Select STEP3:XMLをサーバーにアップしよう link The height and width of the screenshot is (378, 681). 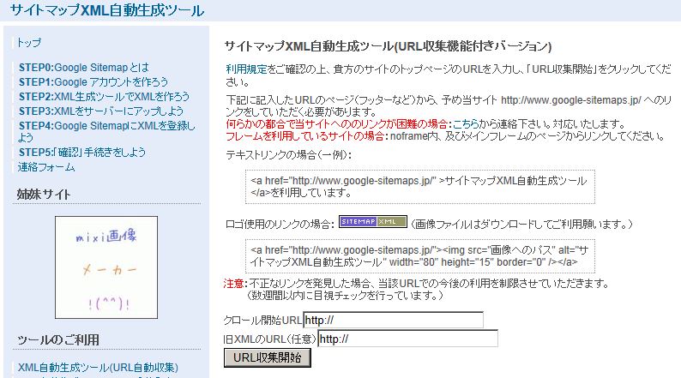pyautogui.click(x=100, y=111)
